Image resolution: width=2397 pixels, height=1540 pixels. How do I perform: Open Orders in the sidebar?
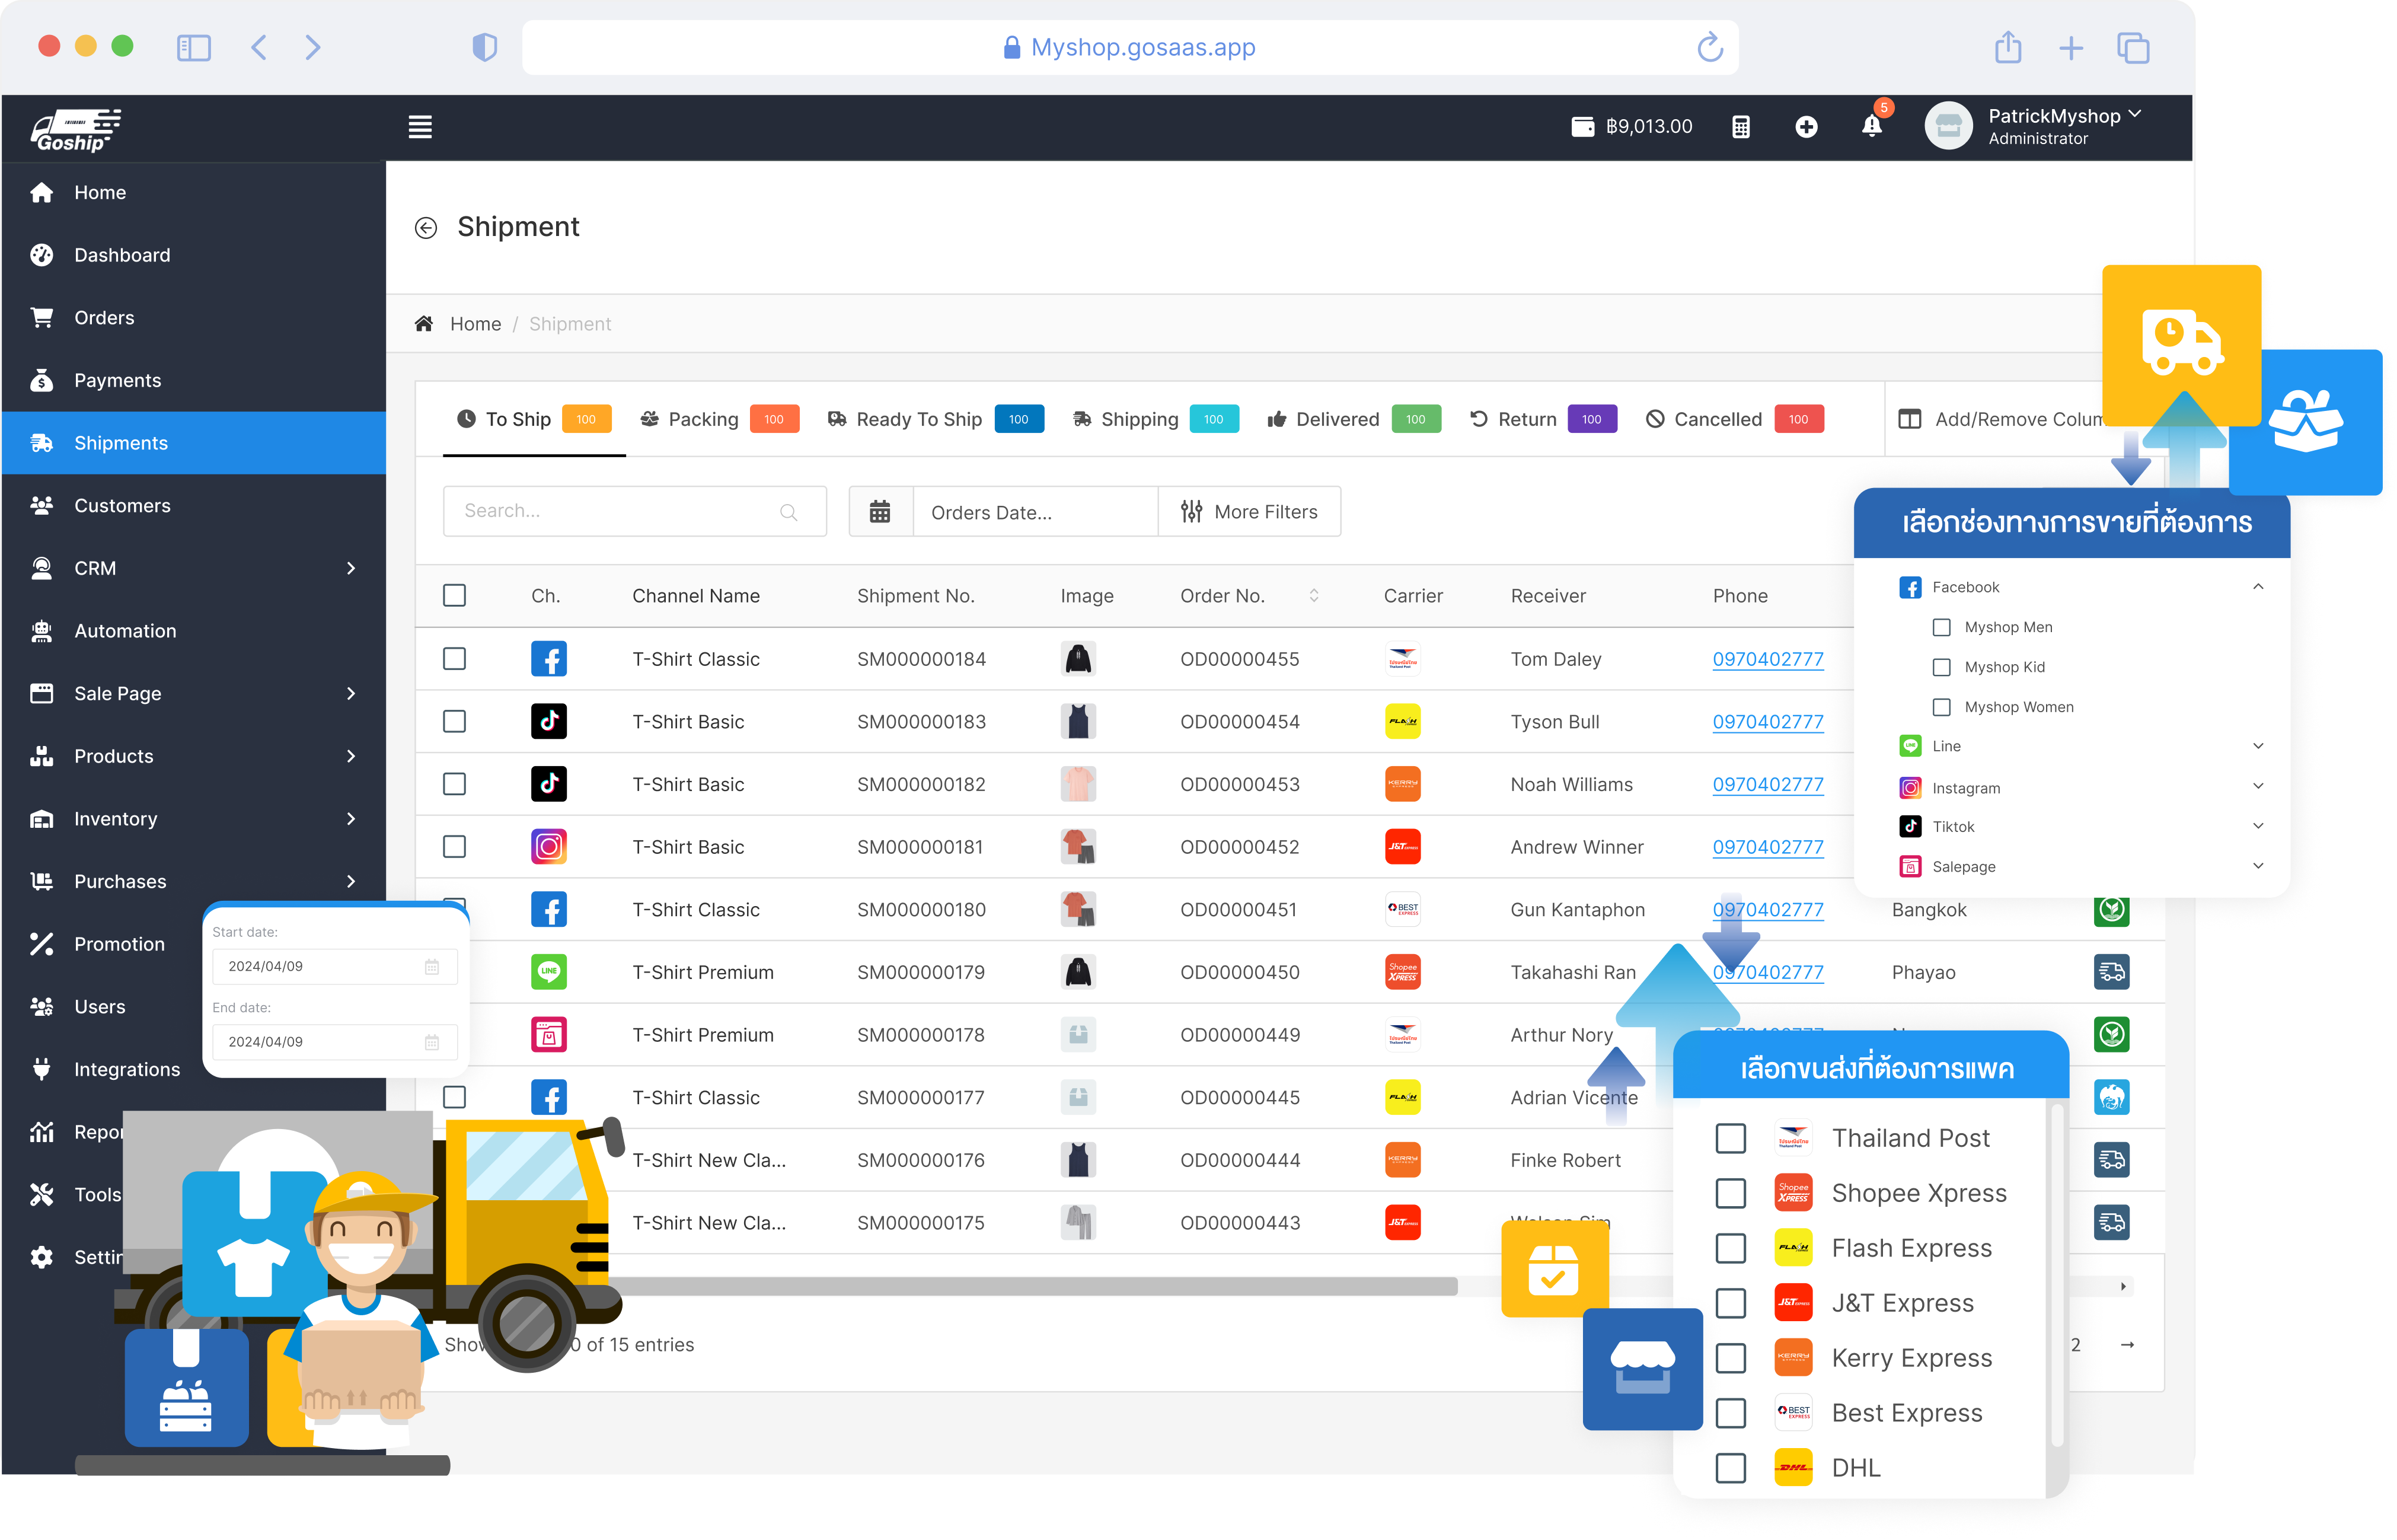coord(194,318)
